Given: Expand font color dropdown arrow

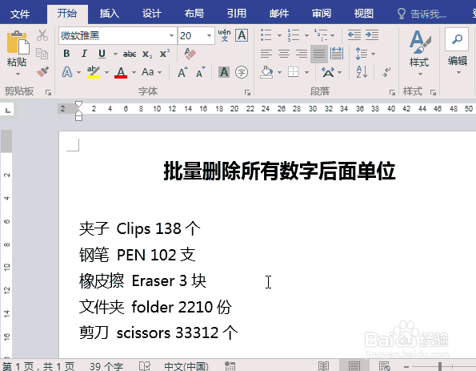Looking at the screenshot, I should (x=134, y=72).
